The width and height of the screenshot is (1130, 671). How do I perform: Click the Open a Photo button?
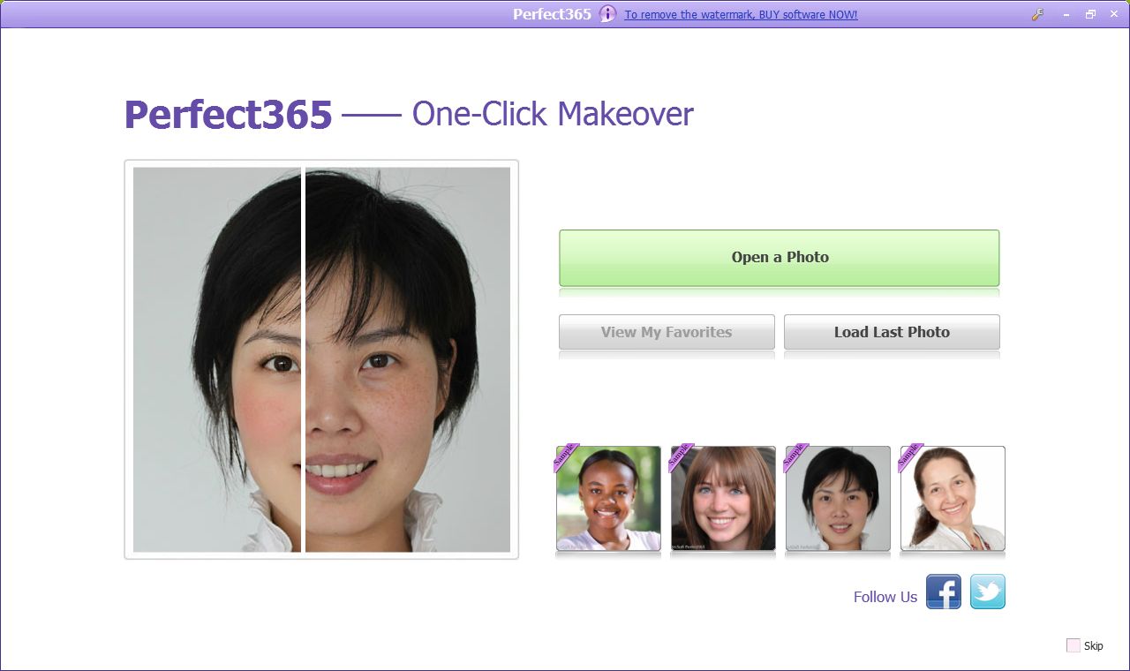coord(780,258)
